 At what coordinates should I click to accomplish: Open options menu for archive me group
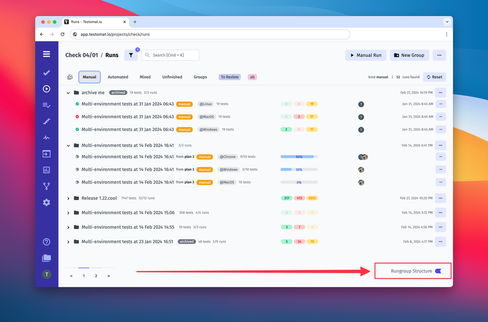click(440, 92)
